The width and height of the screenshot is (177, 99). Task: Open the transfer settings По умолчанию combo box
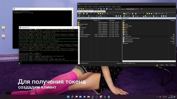pyautogui.click(x=133, y=9)
